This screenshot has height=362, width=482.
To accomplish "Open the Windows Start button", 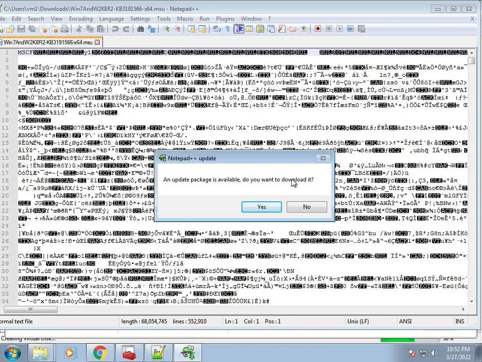I will 12,353.
